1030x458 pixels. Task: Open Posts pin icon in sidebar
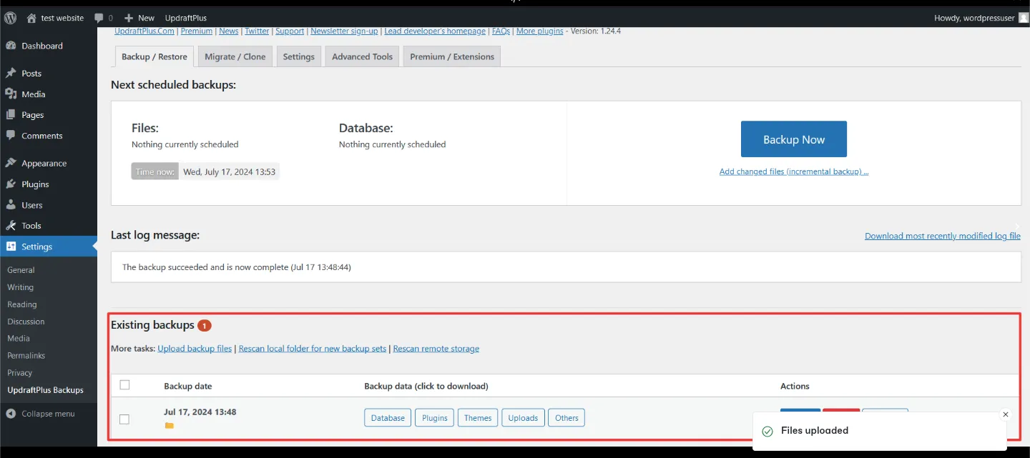(11, 74)
